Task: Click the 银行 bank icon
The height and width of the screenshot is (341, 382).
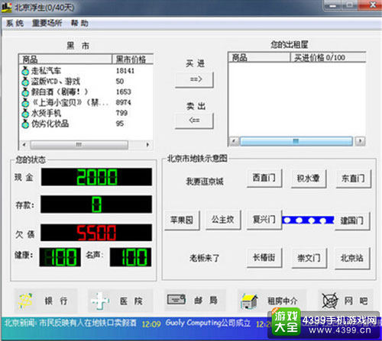Action: point(25,301)
